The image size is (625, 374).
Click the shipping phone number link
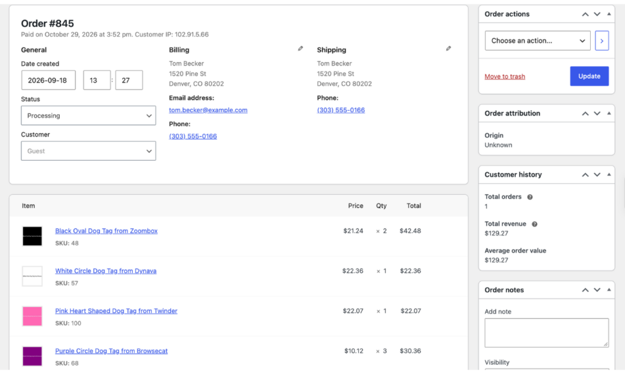click(341, 110)
